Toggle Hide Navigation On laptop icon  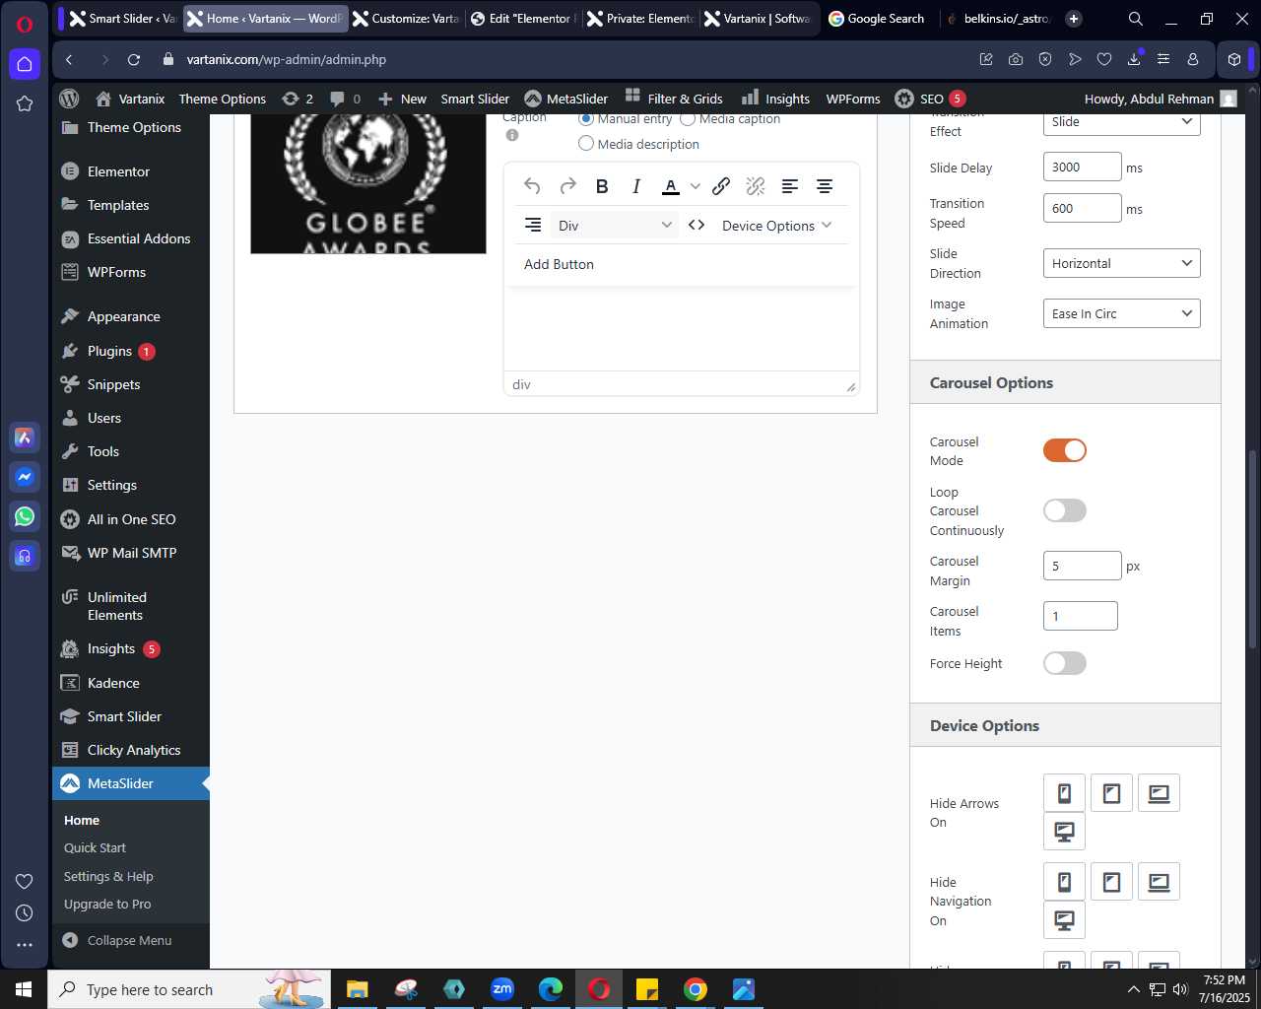[1159, 882]
